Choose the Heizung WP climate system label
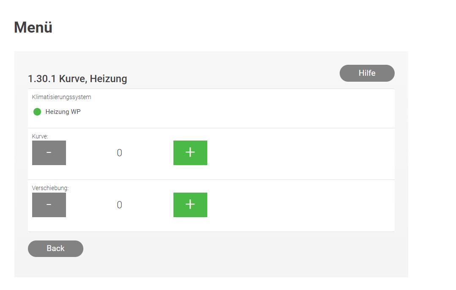This screenshot has height=290, width=456. pyautogui.click(x=63, y=112)
